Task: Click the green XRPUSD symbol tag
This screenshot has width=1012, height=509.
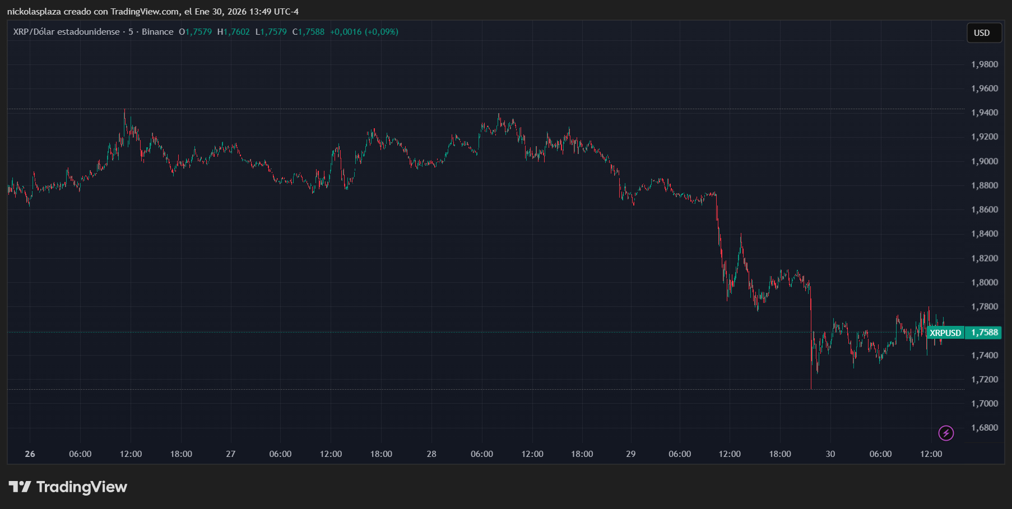Action: (x=945, y=333)
